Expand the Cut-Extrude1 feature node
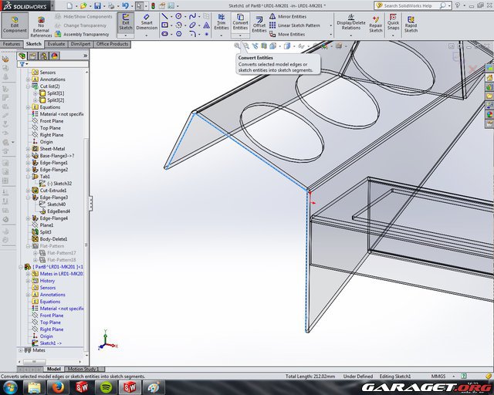Viewport: 494px width, 395px height. [x=28, y=190]
